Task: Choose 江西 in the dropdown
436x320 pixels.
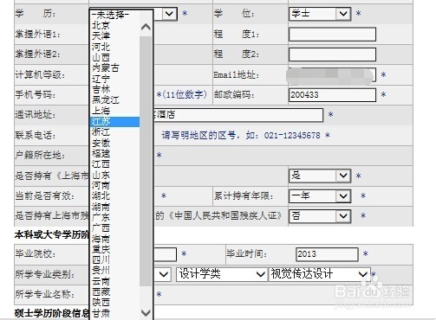Action: click(115, 164)
